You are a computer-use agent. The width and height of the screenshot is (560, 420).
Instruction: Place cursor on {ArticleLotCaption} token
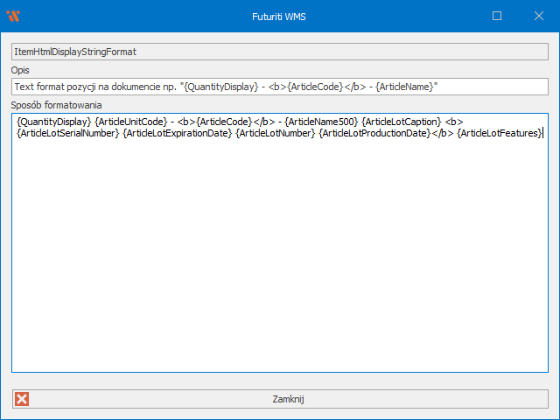(x=402, y=121)
